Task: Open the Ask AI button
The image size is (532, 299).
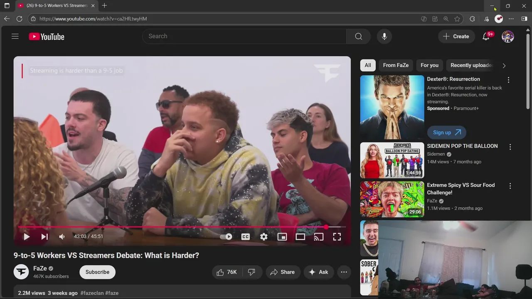Action: (x=319, y=272)
